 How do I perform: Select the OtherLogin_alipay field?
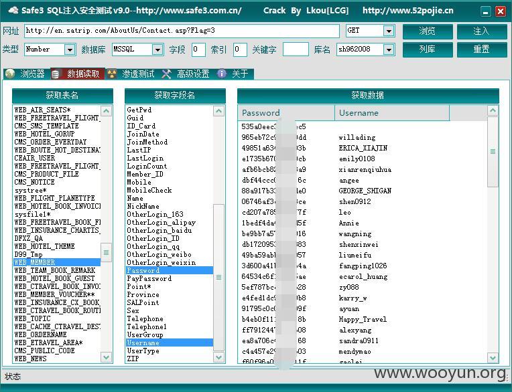[x=170, y=222]
